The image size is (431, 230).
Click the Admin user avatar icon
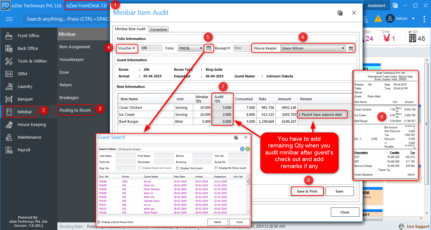coord(390,18)
